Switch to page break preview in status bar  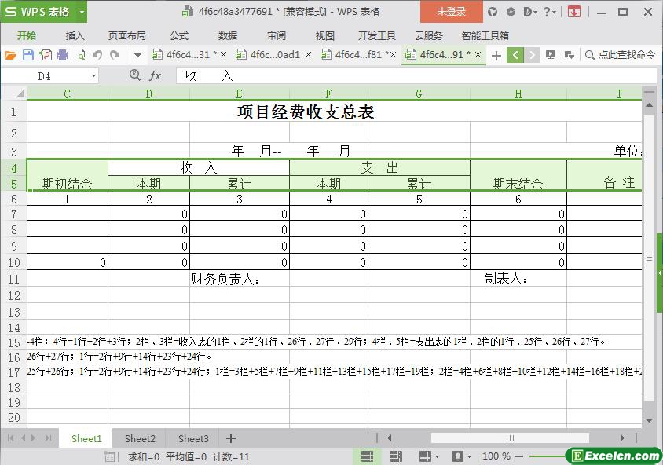pyautogui.click(x=395, y=456)
